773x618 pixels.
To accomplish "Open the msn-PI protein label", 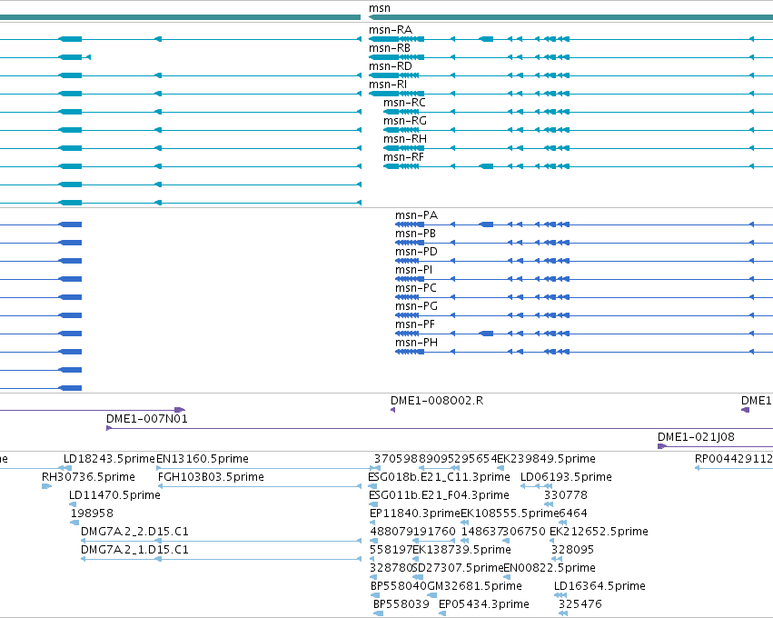I will pos(413,270).
